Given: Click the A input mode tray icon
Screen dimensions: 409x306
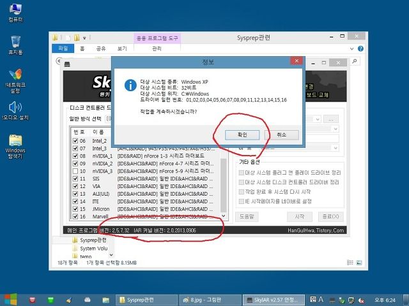Looking at the screenshot, I should pyautogui.click(x=321, y=299).
